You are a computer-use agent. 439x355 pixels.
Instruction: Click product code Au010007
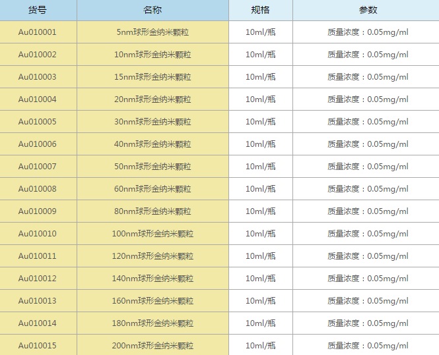tap(38, 167)
